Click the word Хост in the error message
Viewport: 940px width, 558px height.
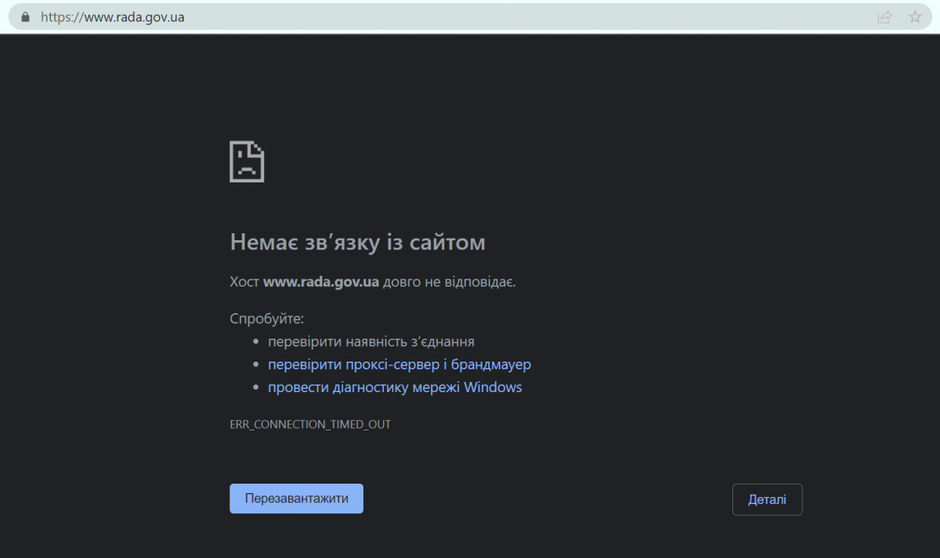click(x=244, y=282)
